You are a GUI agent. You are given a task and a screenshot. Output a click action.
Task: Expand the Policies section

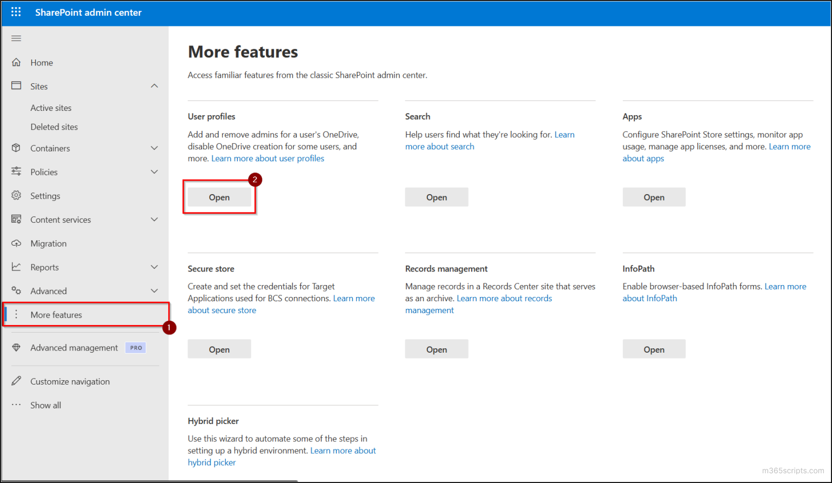tap(154, 171)
